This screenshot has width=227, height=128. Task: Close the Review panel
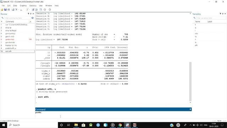tap(33, 14)
